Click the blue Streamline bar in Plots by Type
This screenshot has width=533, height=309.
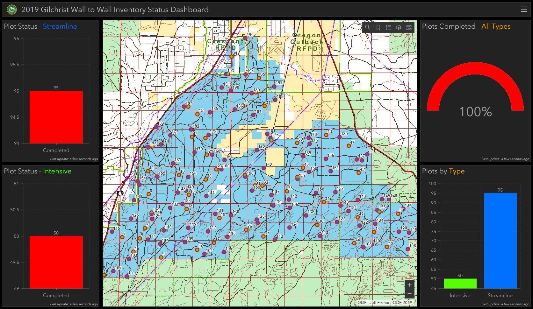point(500,241)
